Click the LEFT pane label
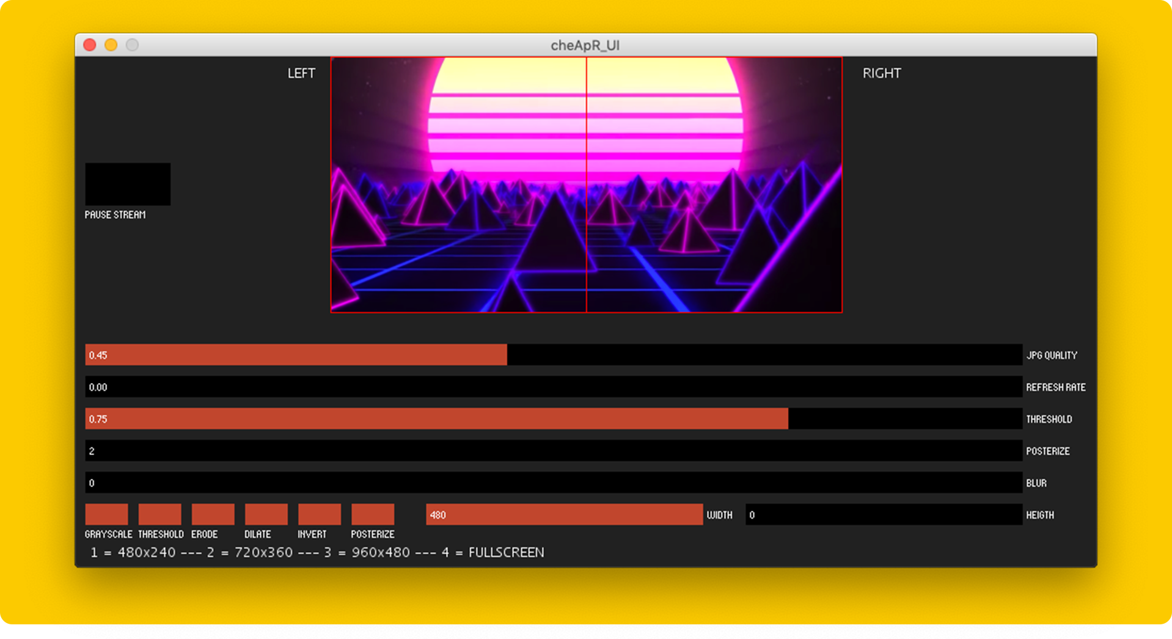The width and height of the screenshot is (1172, 639). coord(301,73)
